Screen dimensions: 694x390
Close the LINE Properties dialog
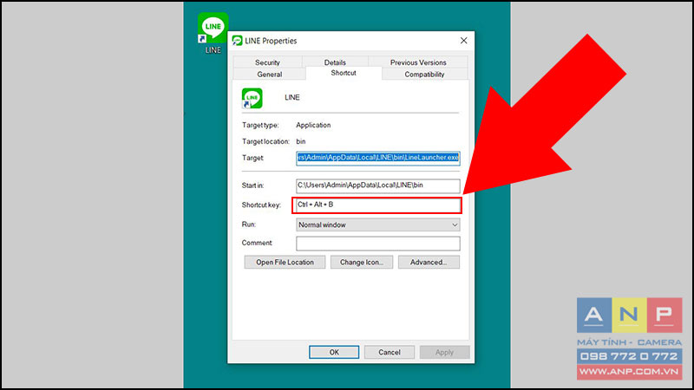[x=463, y=41]
